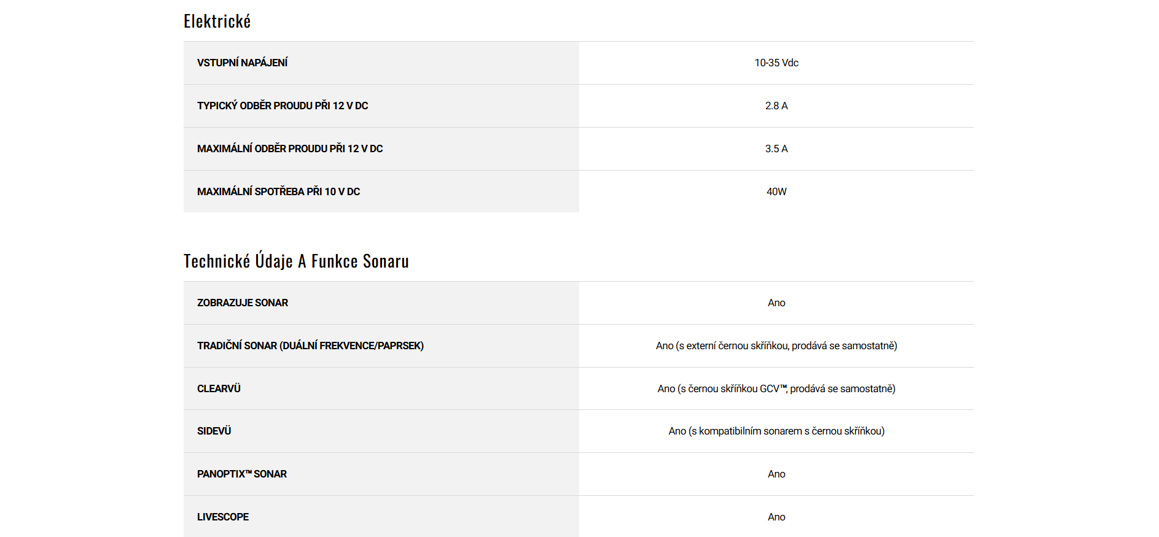Viewport: 1159px width, 537px height.
Task: Click the 40W value
Action: tap(776, 191)
